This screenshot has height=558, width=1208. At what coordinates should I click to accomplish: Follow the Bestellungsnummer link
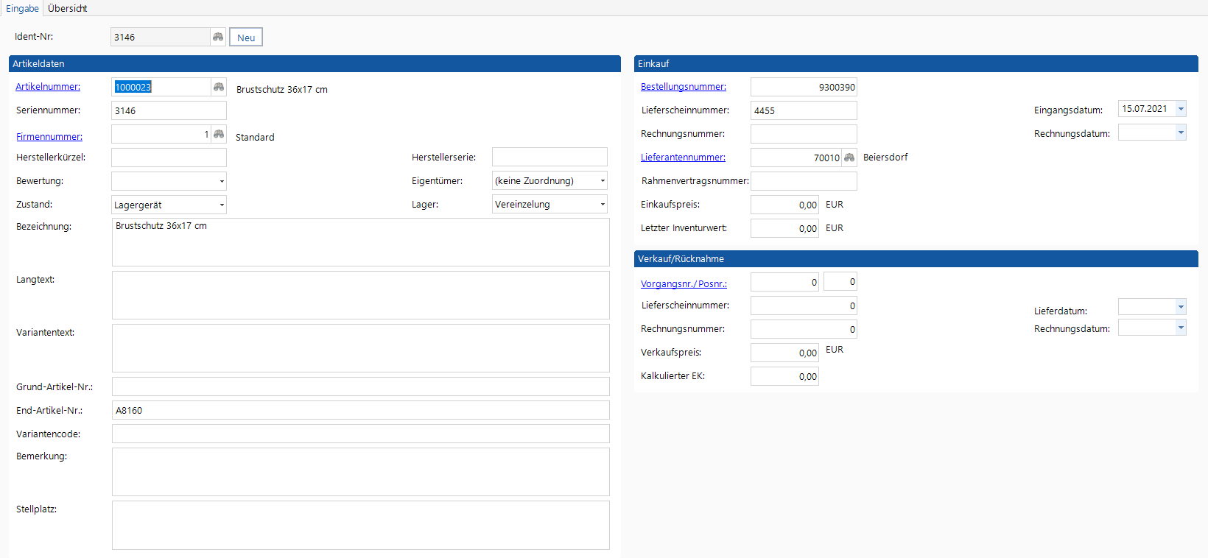(683, 87)
